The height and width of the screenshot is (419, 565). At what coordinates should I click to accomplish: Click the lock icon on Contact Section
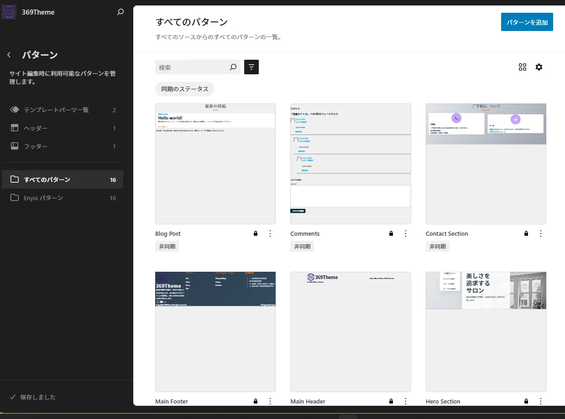pos(526,233)
